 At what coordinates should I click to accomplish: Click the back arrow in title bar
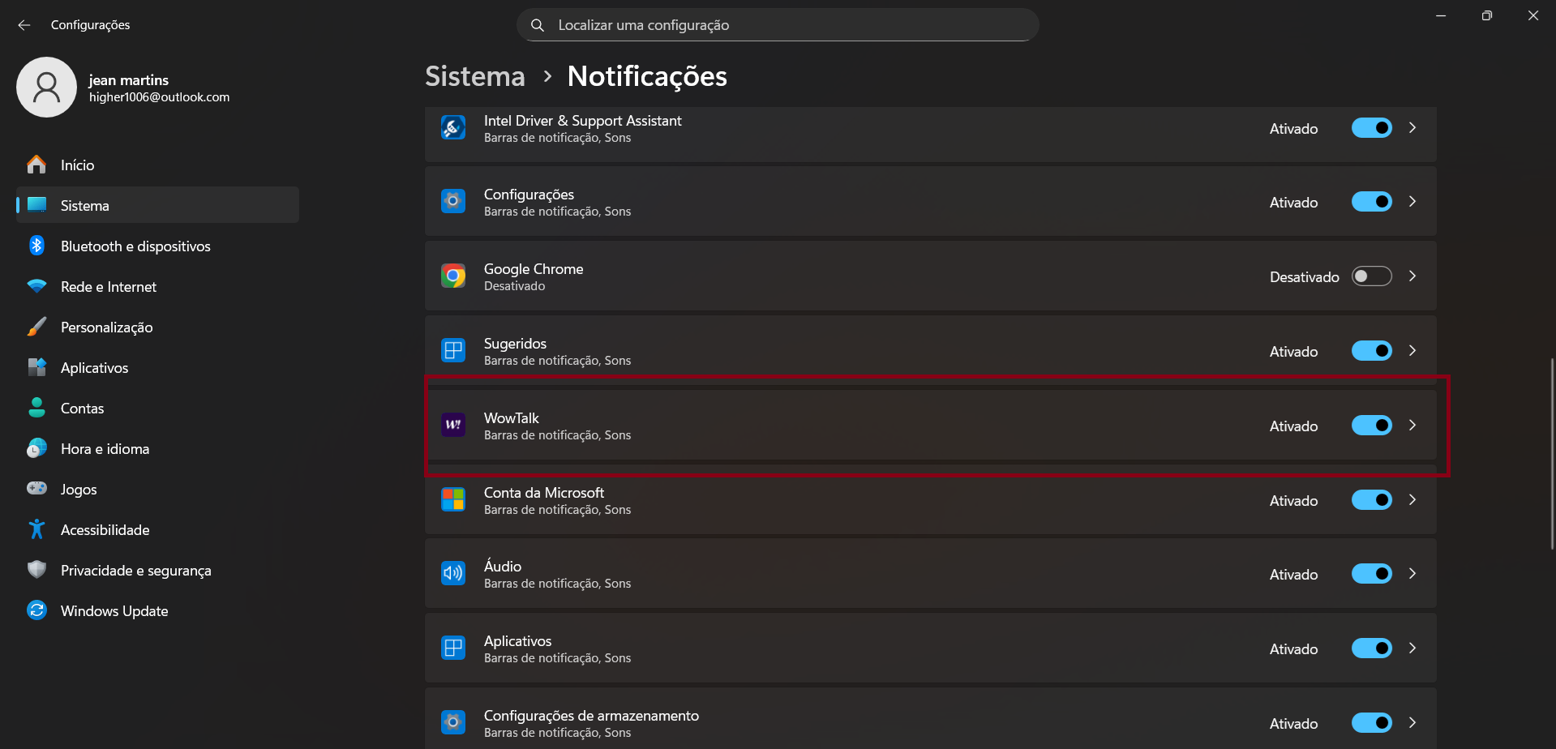point(24,25)
